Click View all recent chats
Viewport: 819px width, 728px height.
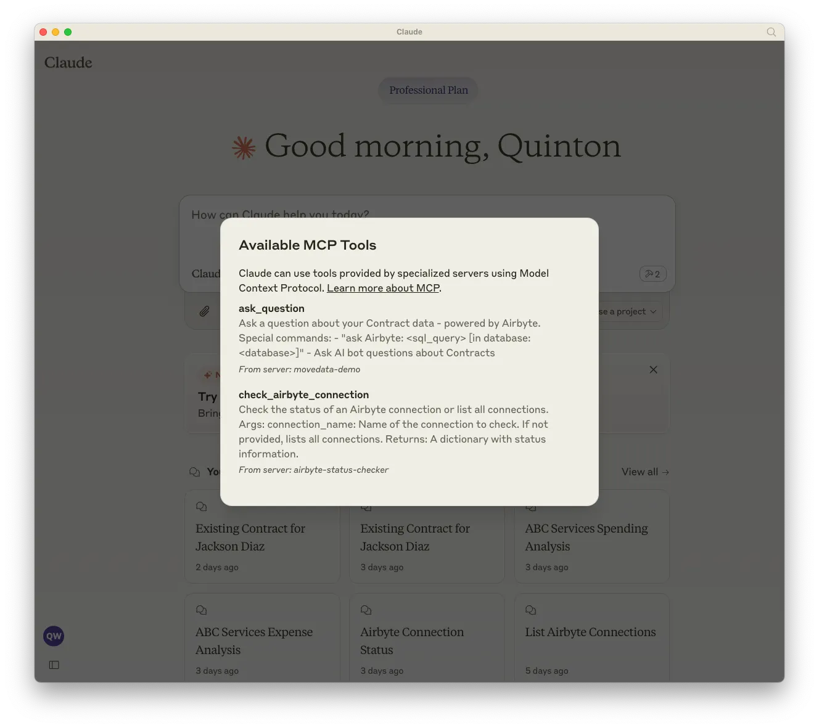[645, 472]
